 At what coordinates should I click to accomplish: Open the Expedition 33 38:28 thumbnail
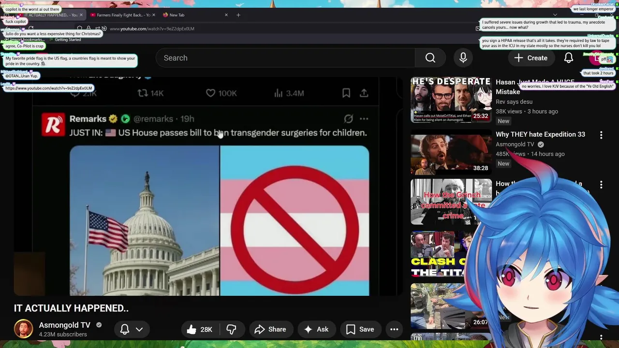[x=451, y=152]
